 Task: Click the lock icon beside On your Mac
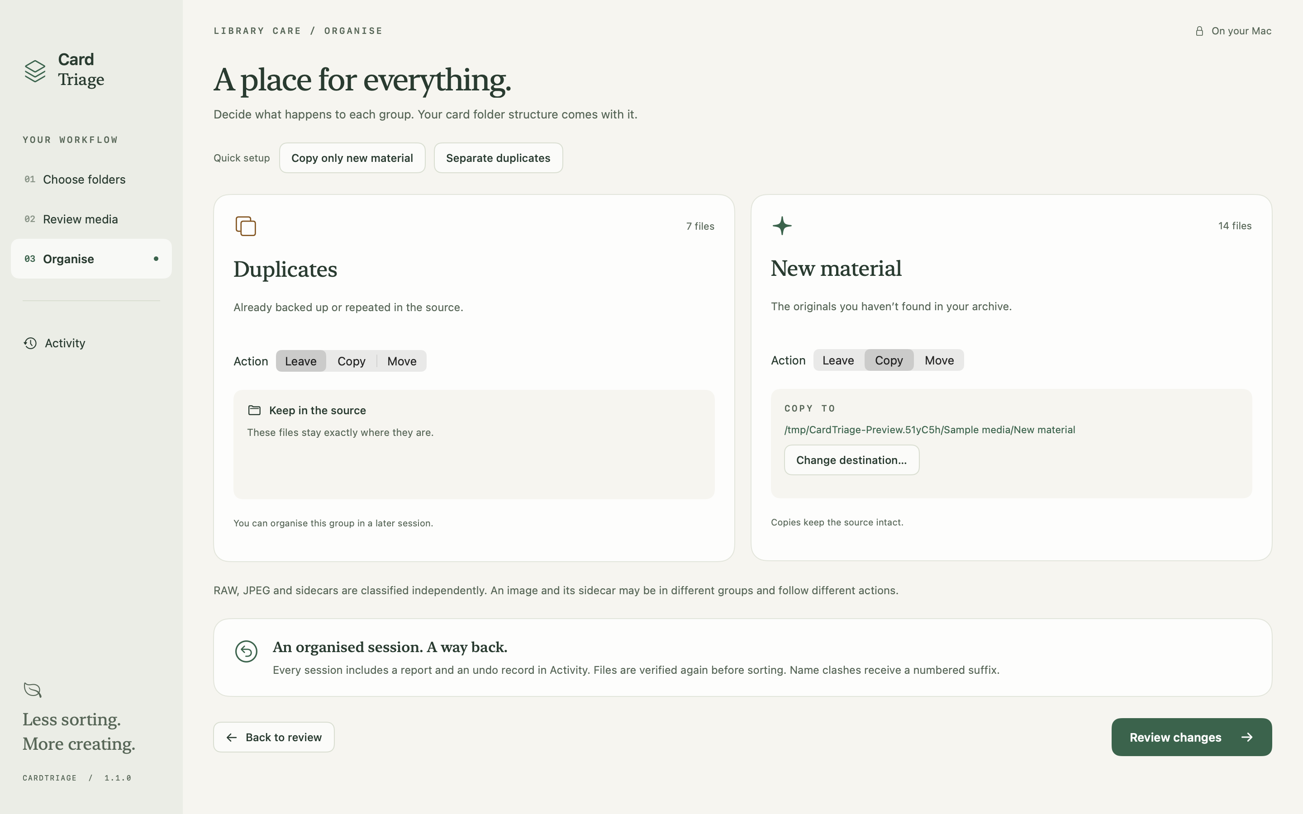tap(1199, 31)
